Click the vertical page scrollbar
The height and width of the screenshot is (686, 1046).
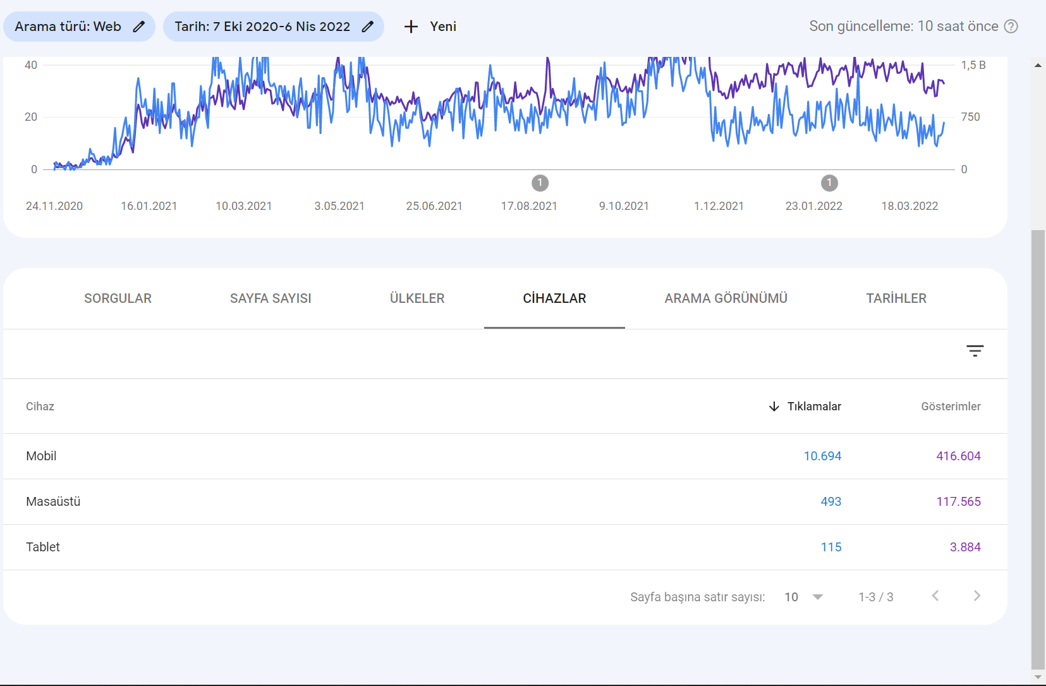pyautogui.click(x=1038, y=448)
